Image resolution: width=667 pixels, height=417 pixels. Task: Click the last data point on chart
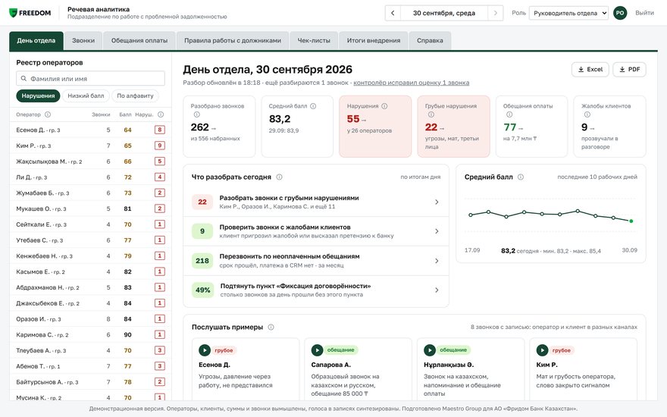pyautogui.click(x=631, y=221)
